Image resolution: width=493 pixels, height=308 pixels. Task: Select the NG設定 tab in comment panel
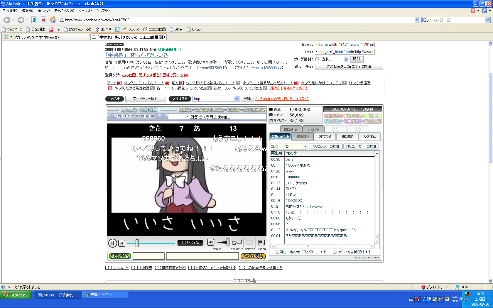[x=347, y=137]
